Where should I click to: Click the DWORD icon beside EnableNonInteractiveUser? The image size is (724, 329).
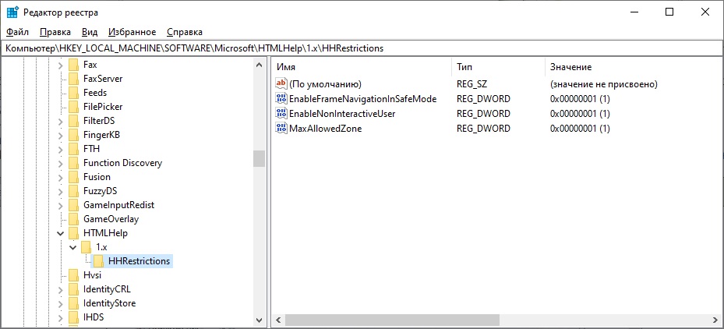click(281, 114)
